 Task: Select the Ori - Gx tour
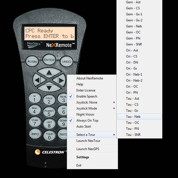pyautogui.click(x=139, y=68)
